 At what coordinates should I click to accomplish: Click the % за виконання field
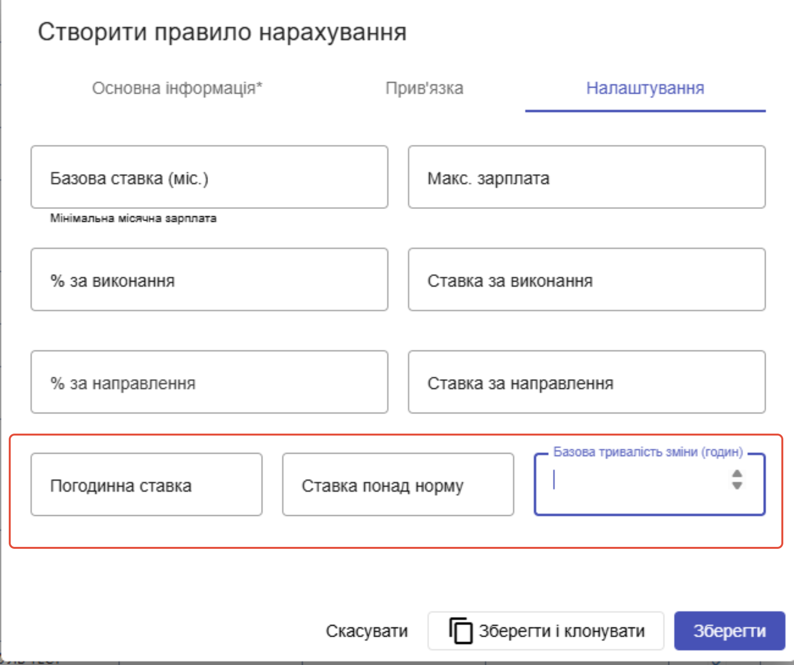click(x=209, y=280)
